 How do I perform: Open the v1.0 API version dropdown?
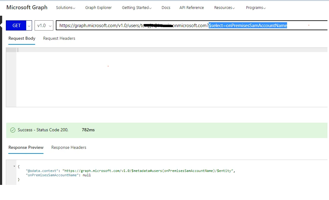(44, 25)
